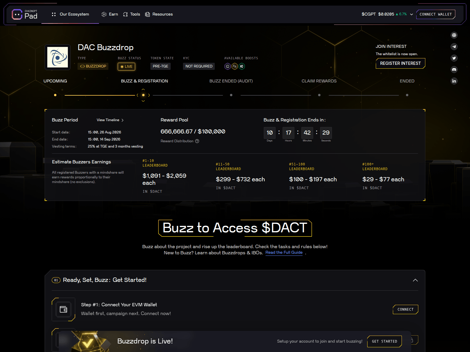Select the BUZZ ENDED (AUDIT) stage label
470x352 pixels.
[x=231, y=81]
